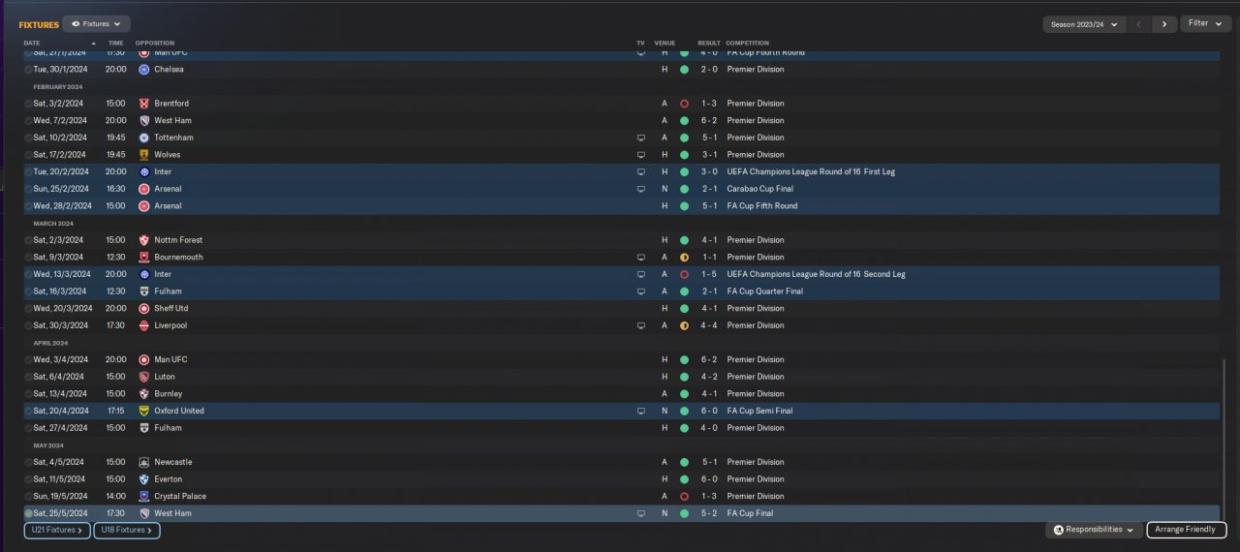The height and width of the screenshot is (552, 1240).
Task: Open the Fixtures view dropdown
Action: [97, 23]
